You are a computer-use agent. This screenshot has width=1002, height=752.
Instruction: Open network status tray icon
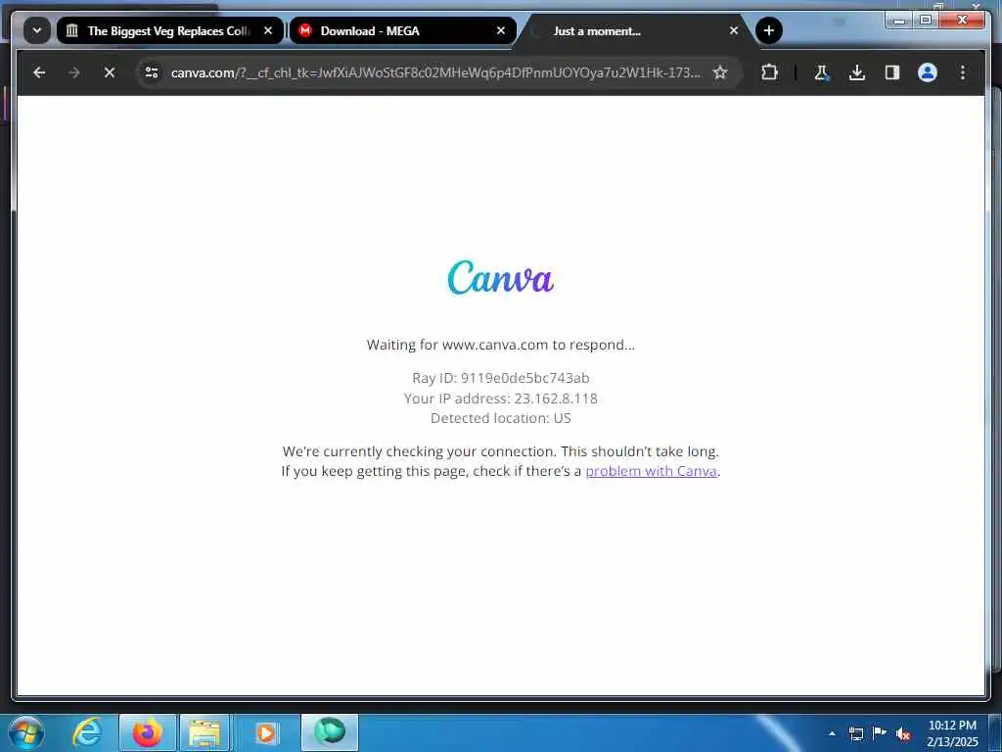point(855,733)
